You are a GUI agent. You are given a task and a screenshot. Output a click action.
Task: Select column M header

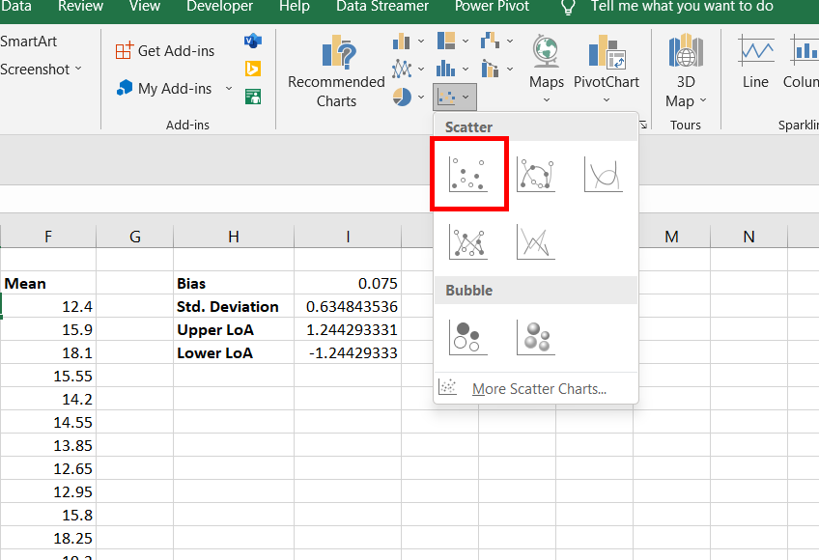671,237
